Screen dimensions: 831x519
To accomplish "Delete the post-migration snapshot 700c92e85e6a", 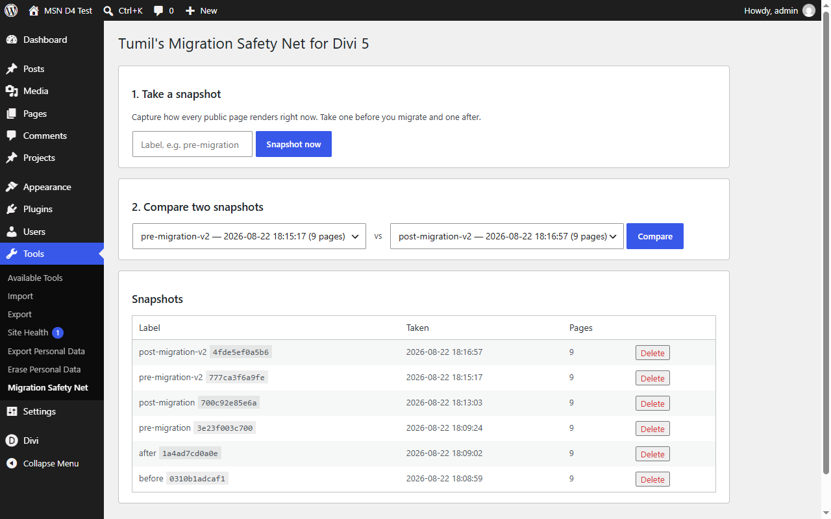I will tap(652, 404).
